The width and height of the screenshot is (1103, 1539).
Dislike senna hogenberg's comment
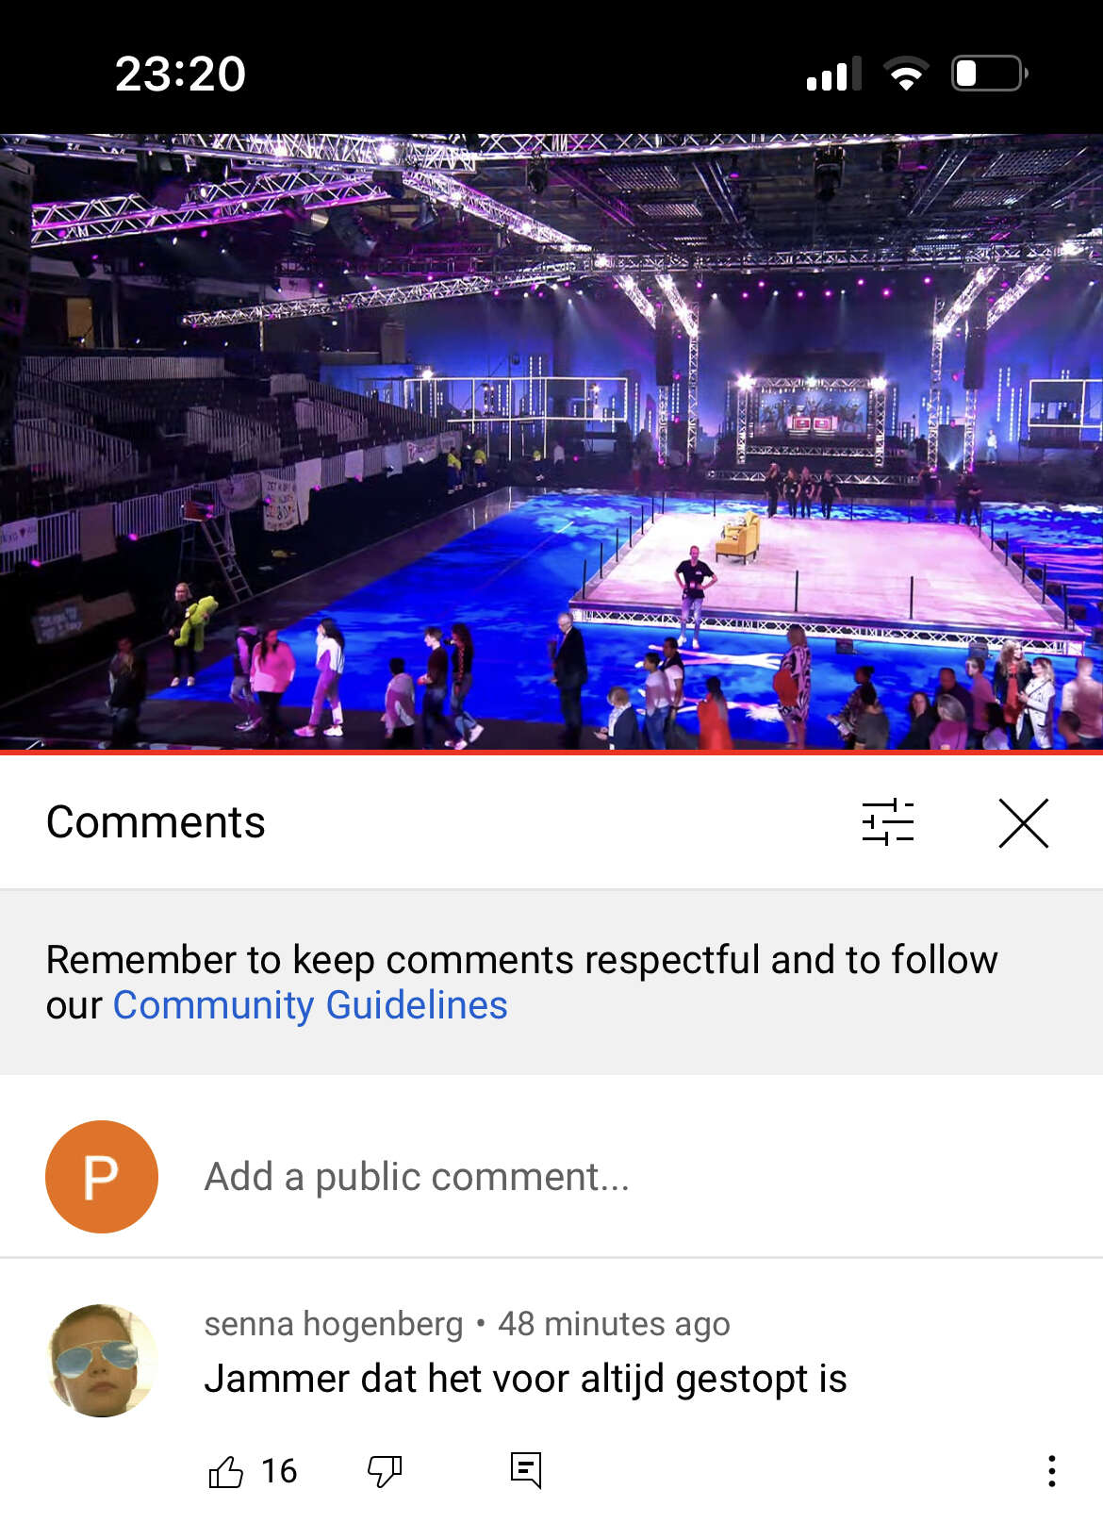point(385,1471)
